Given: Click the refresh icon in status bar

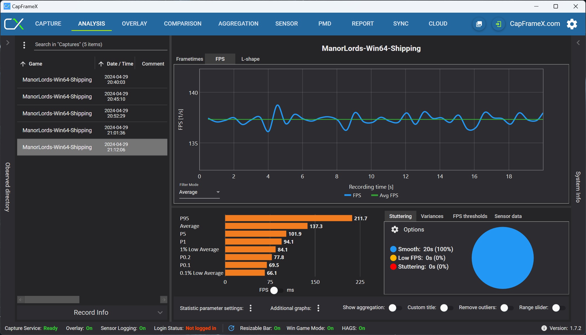Looking at the screenshot, I should coord(231,328).
